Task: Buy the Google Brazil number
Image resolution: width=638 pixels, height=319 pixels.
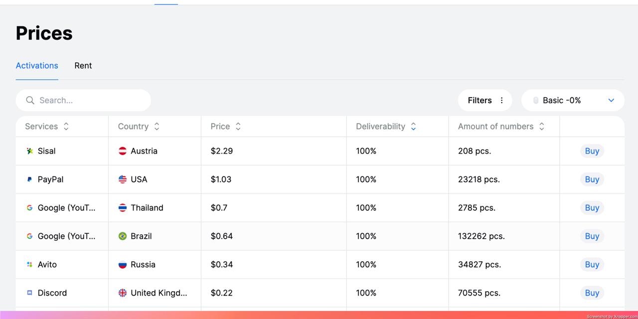Action: 592,236
